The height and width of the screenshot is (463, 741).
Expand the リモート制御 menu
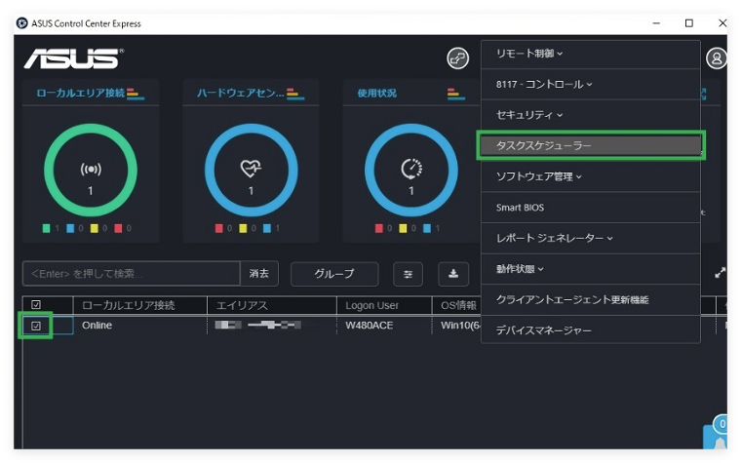coord(591,54)
